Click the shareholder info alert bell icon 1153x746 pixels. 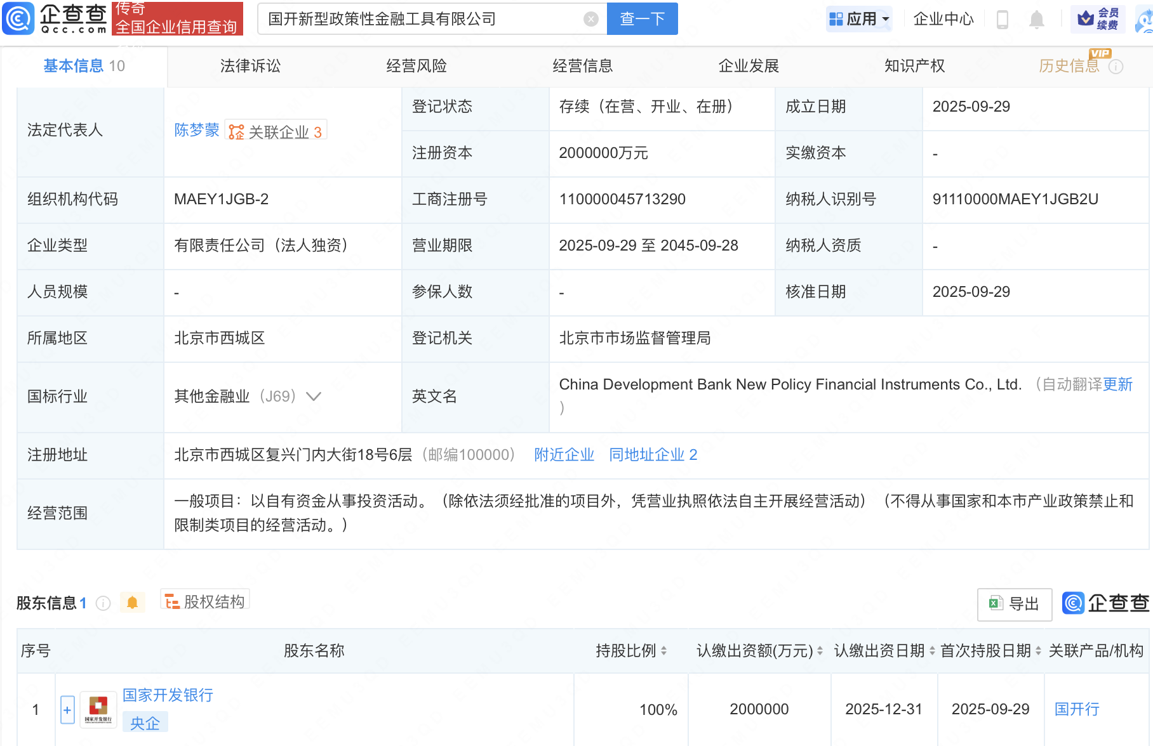132,603
